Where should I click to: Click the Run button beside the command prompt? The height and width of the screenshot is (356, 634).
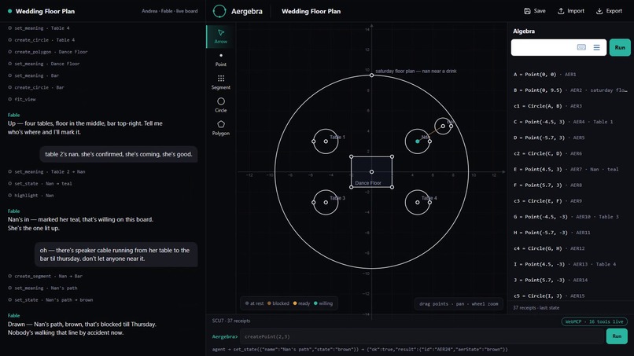[x=617, y=336]
